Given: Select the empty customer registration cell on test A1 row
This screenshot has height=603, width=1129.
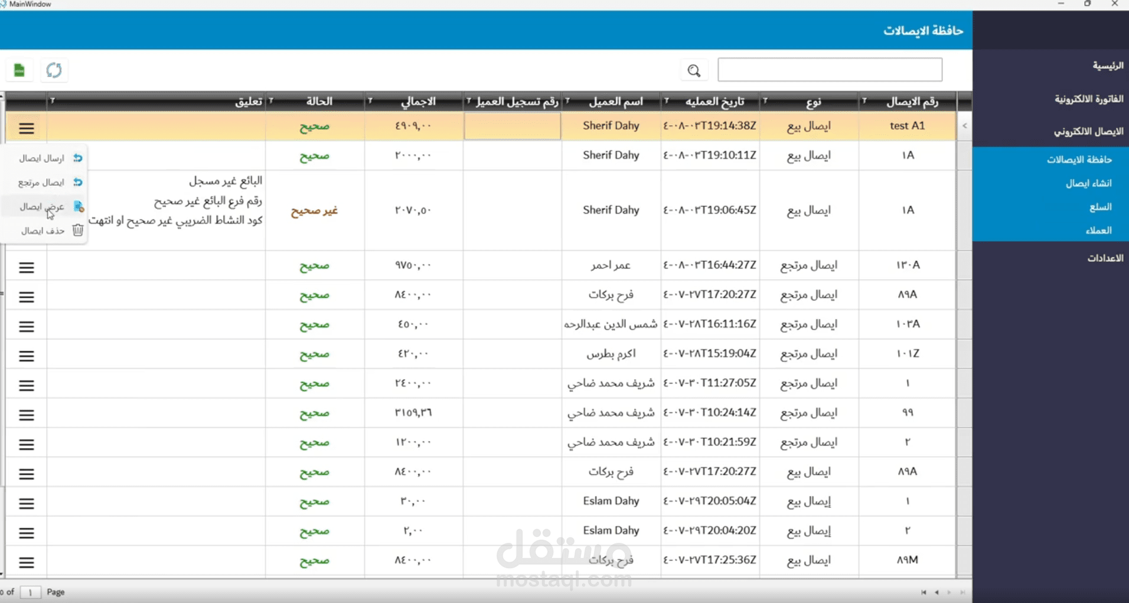Looking at the screenshot, I should [513, 126].
